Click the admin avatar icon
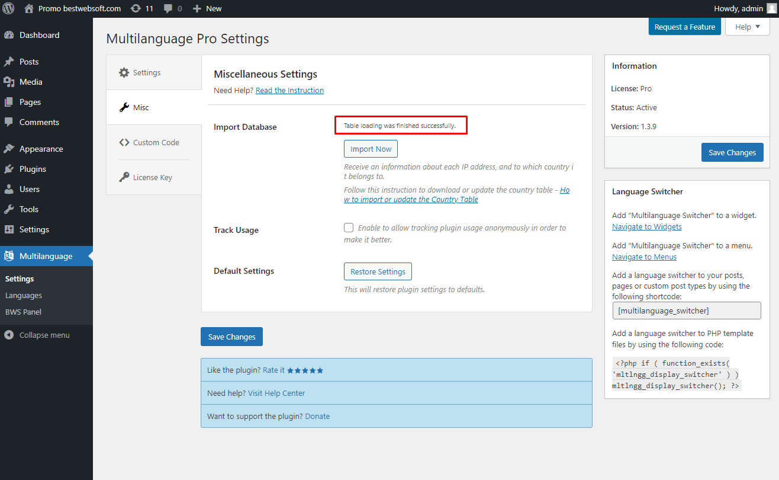779x480 pixels. [x=771, y=8]
